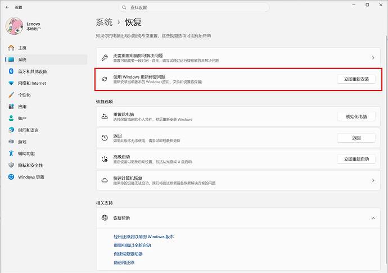This screenshot has width=388, height=273.
Task: Open the Lenovo account avatar
Action: click(x=14, y=26)
